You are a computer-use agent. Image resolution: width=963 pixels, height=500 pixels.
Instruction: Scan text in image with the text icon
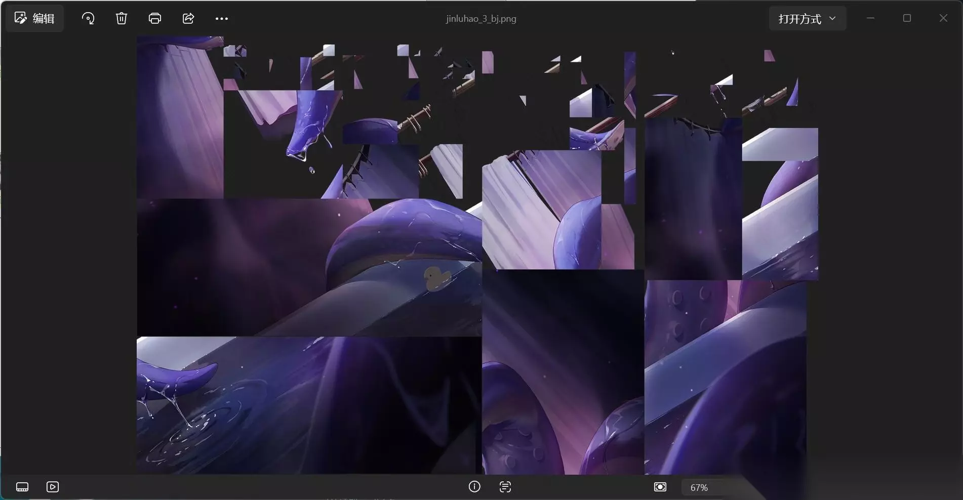(505, 487)
